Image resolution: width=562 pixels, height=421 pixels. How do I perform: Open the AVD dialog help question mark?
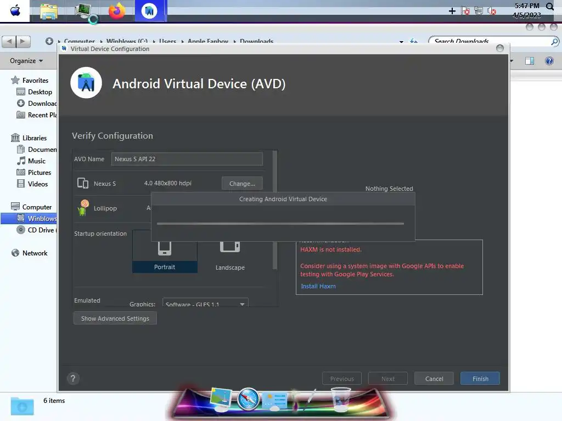coord(73,378)
